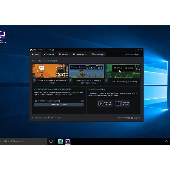Click the Twitter follow icon
The height and width of the screenshot is (170, 170).
pyautogui.click(x=129, y=118)
